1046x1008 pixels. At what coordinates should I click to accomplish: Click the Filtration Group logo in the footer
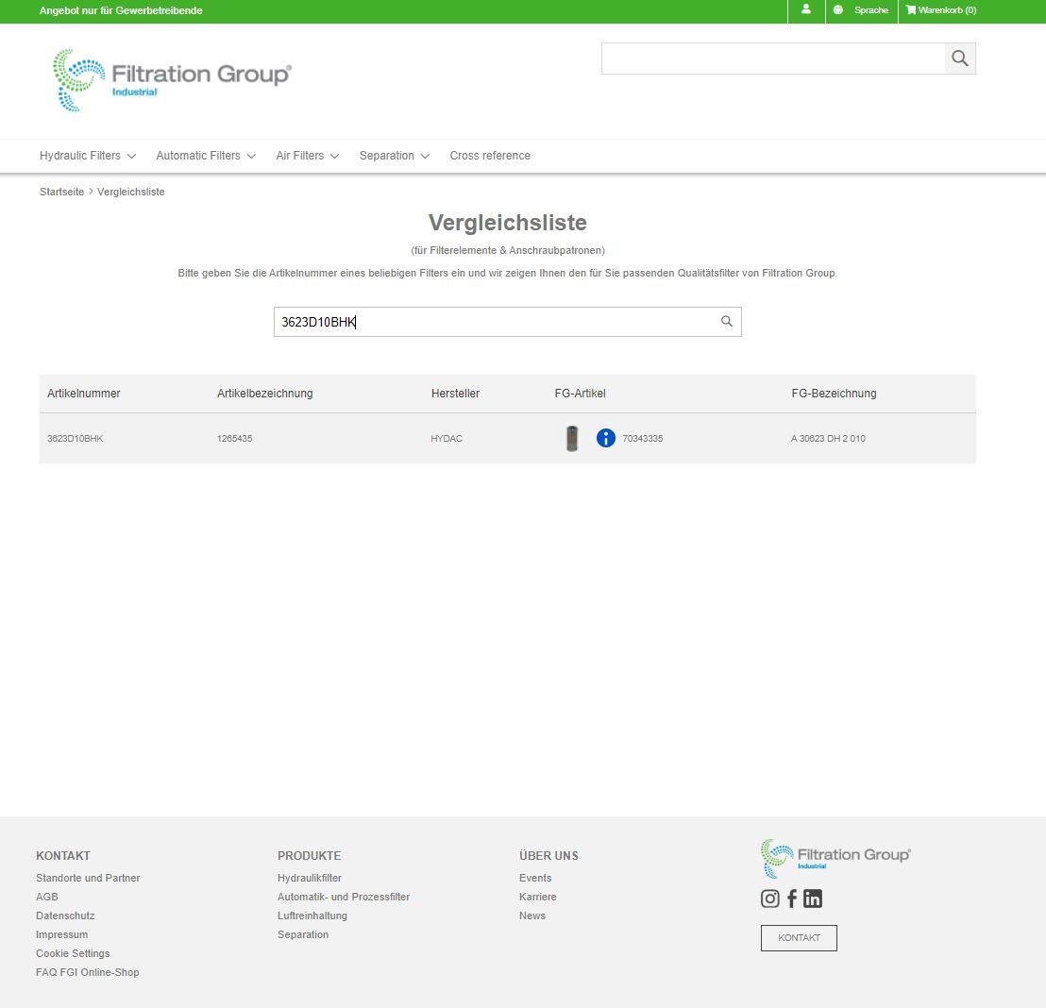(x=835, y=858)
